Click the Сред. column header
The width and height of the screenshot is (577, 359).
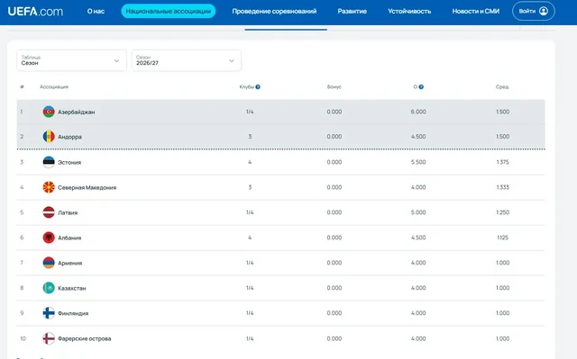[x=502, y=87]
